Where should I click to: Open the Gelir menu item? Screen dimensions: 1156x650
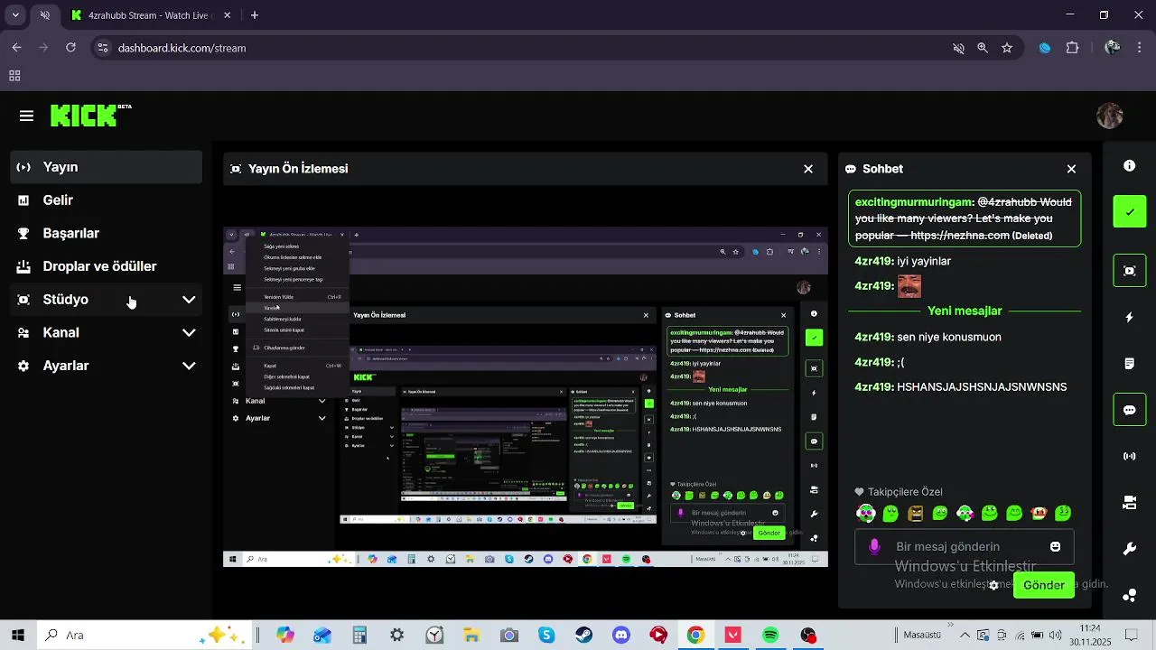[107, 200]
